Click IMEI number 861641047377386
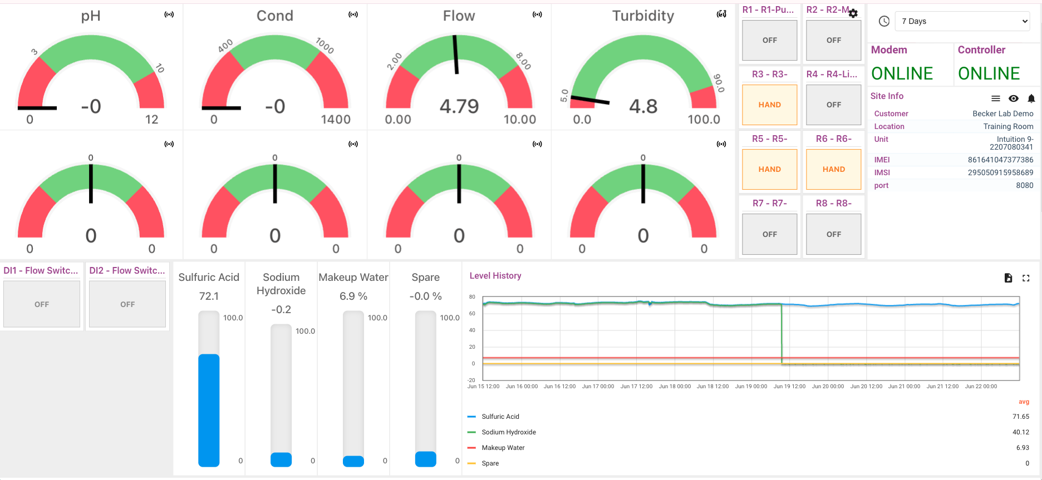 (1000, 160)
